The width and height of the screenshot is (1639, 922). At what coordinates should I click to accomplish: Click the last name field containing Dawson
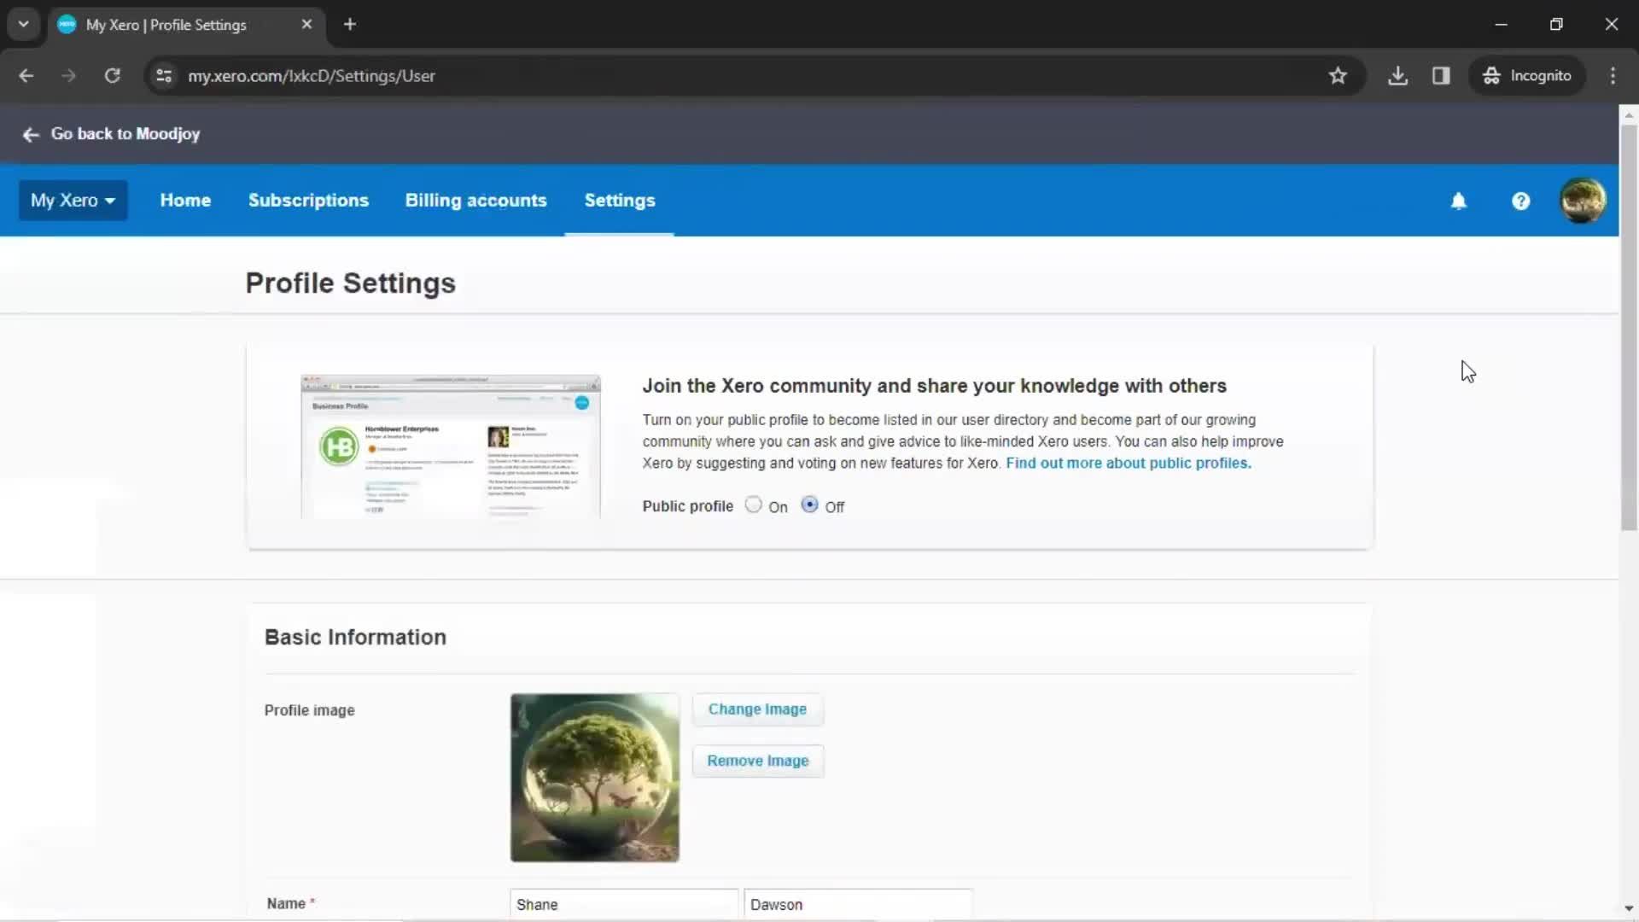coord(858,904)
